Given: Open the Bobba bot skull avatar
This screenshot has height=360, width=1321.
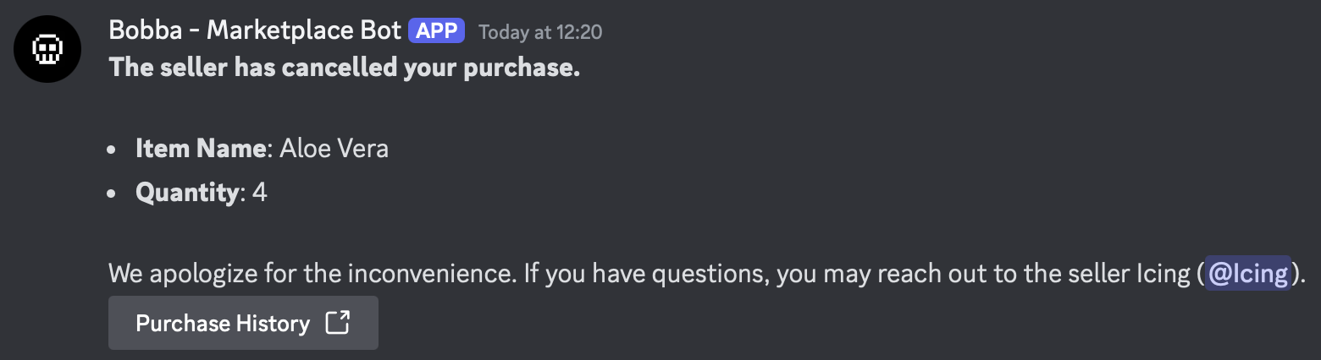Looking at the screenshot, I should (47, 48).
